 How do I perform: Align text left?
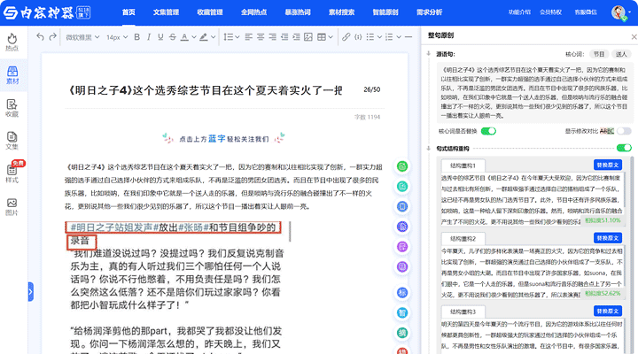249,37
